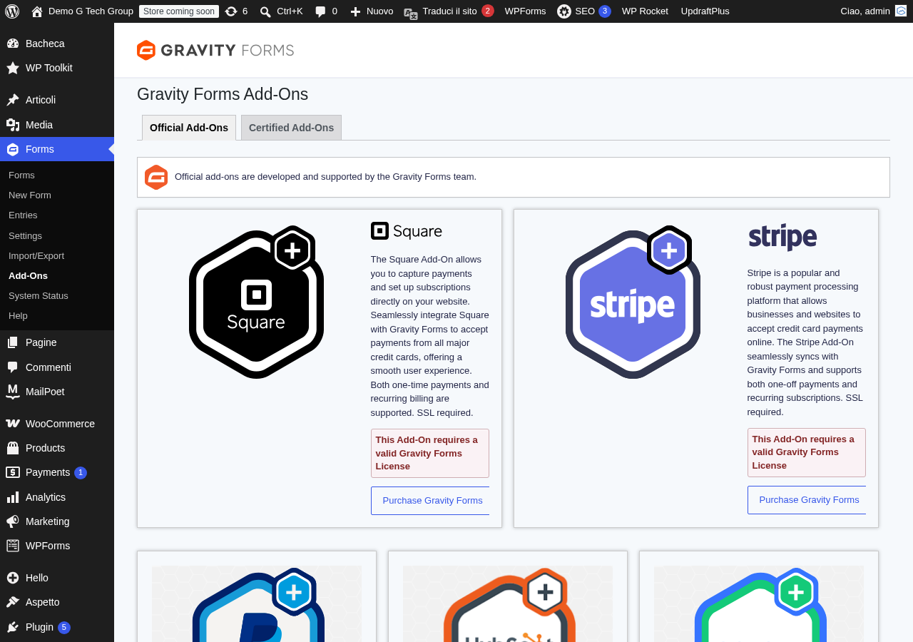The image size is (913, 642).
Task: Click the Aspetto paintbrush icon
Action: coord(13,602)
